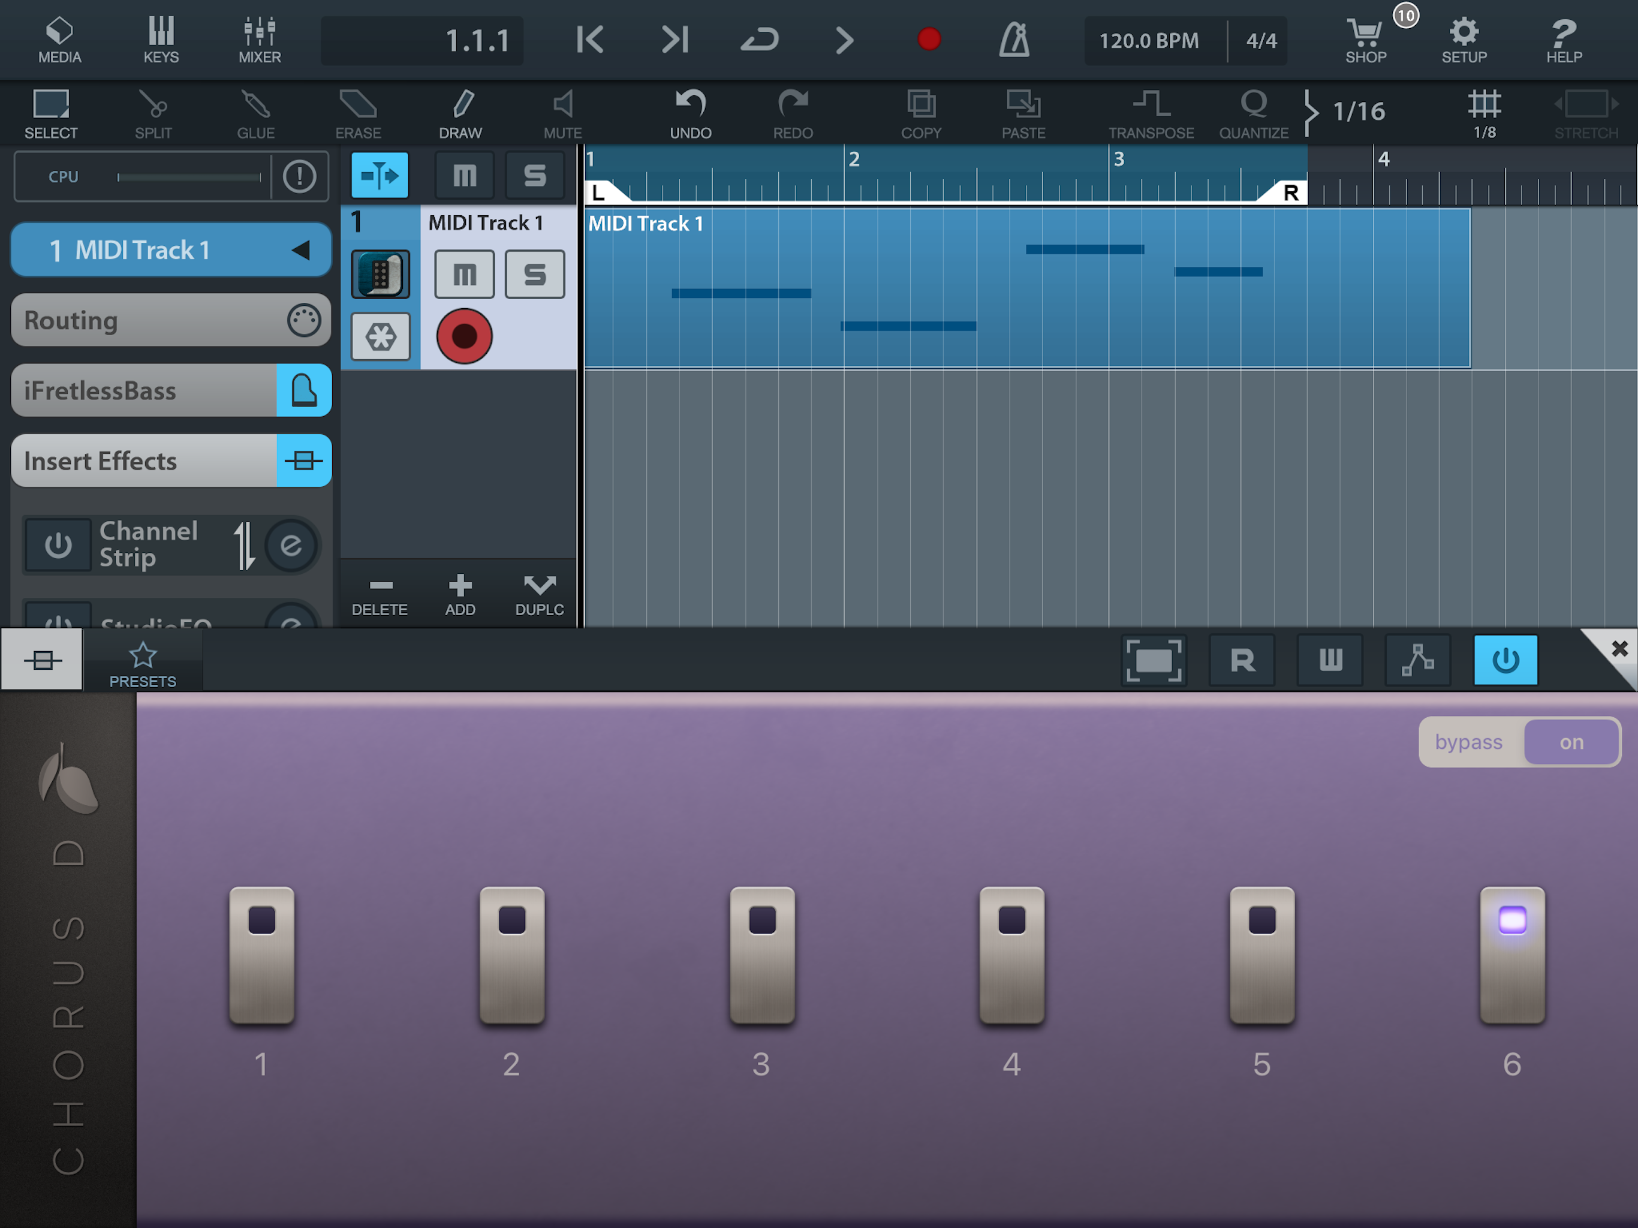Open the HELP page
1638x1228 pixels.
click(1564, 40)
